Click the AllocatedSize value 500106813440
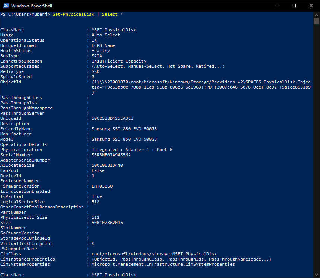 click(107, 165)
